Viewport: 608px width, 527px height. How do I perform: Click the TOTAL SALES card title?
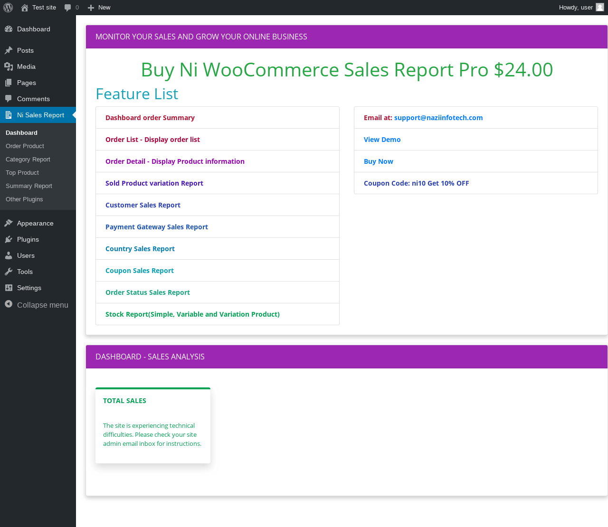point(124,401)
